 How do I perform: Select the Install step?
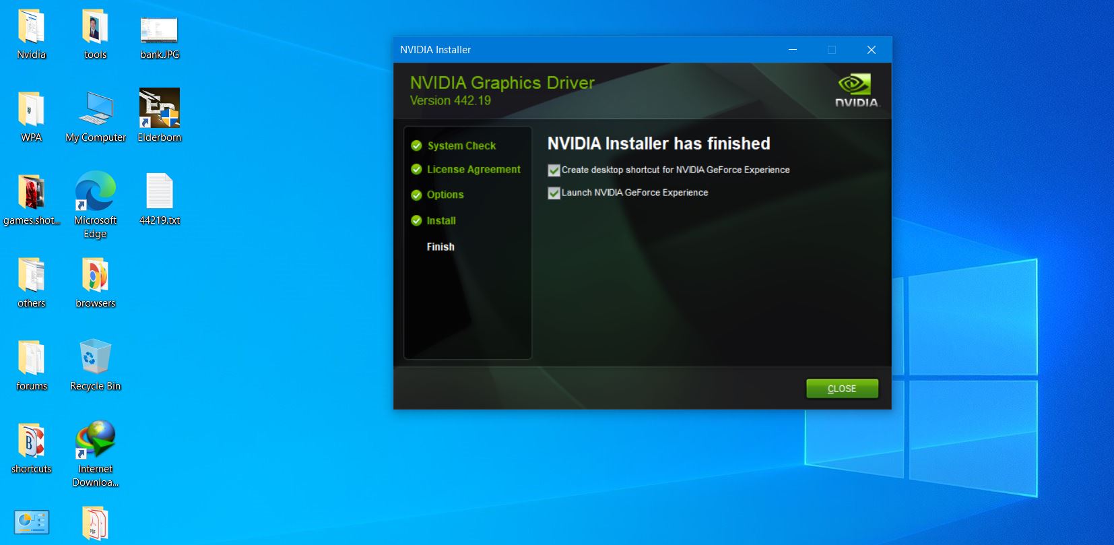tap(441, 220)
